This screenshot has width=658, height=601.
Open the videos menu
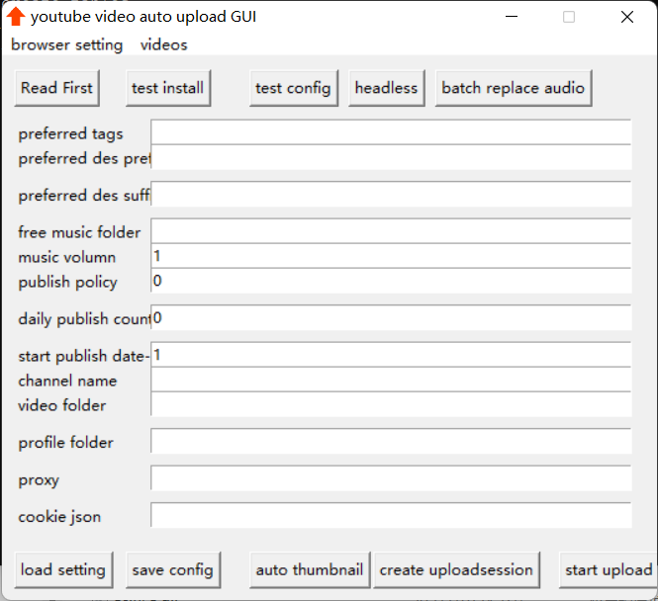(x=163, y=44)
